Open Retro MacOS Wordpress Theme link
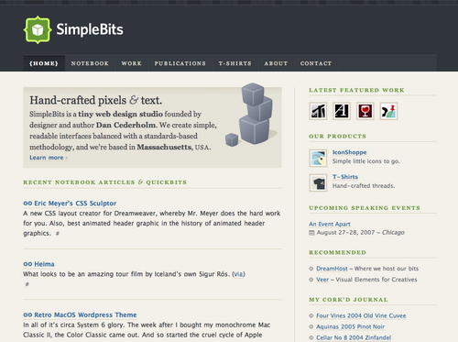The image size is (458, 342). [85, 314]
